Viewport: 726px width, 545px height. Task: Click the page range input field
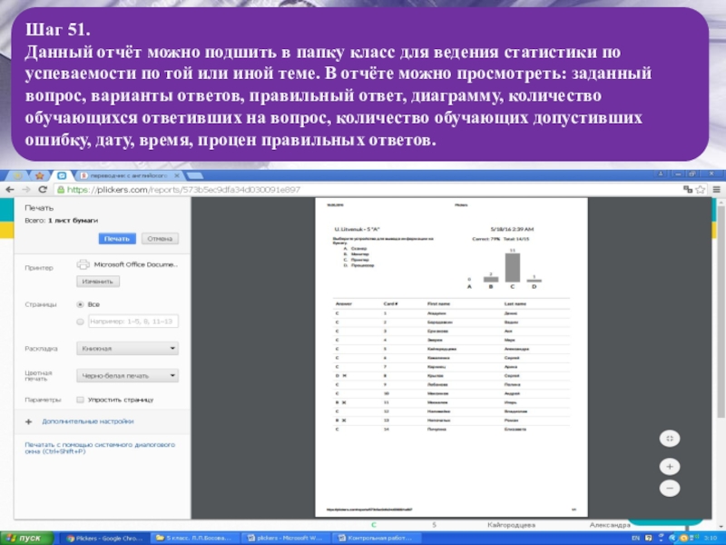(x=133, y=322)
